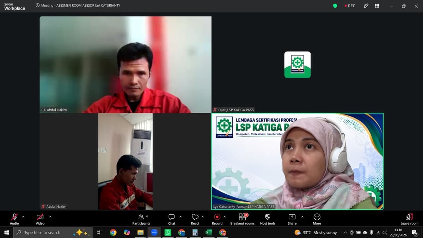Open the More options menu
423x238 pixels.
click(317, 219)
